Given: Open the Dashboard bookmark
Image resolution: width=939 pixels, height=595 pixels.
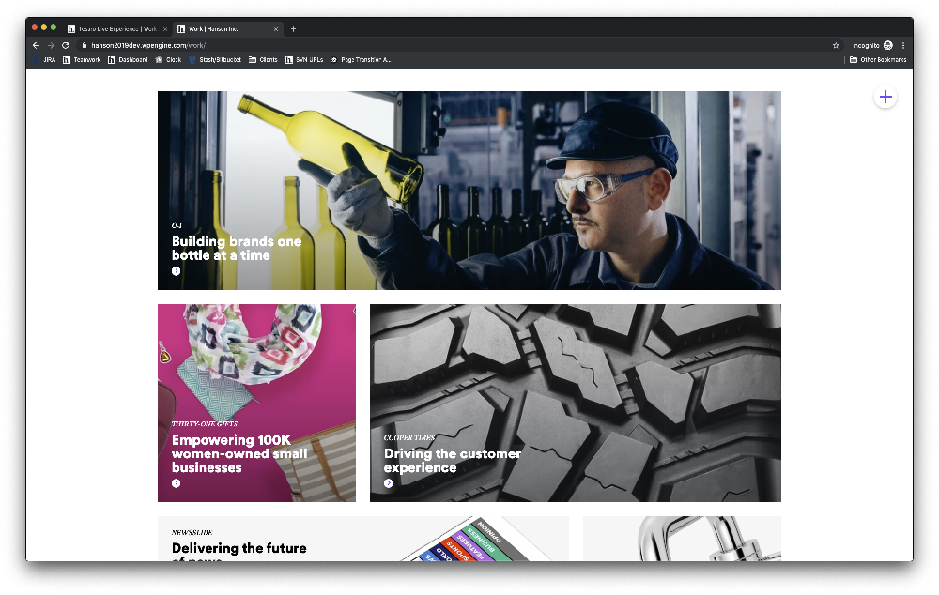Looking at the screenshot, I should click(128, 60).
